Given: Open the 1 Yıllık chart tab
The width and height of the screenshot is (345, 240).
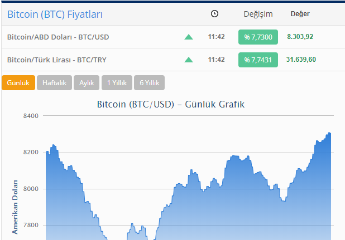Looking at the screenshot, I should (x=117, y=83).
